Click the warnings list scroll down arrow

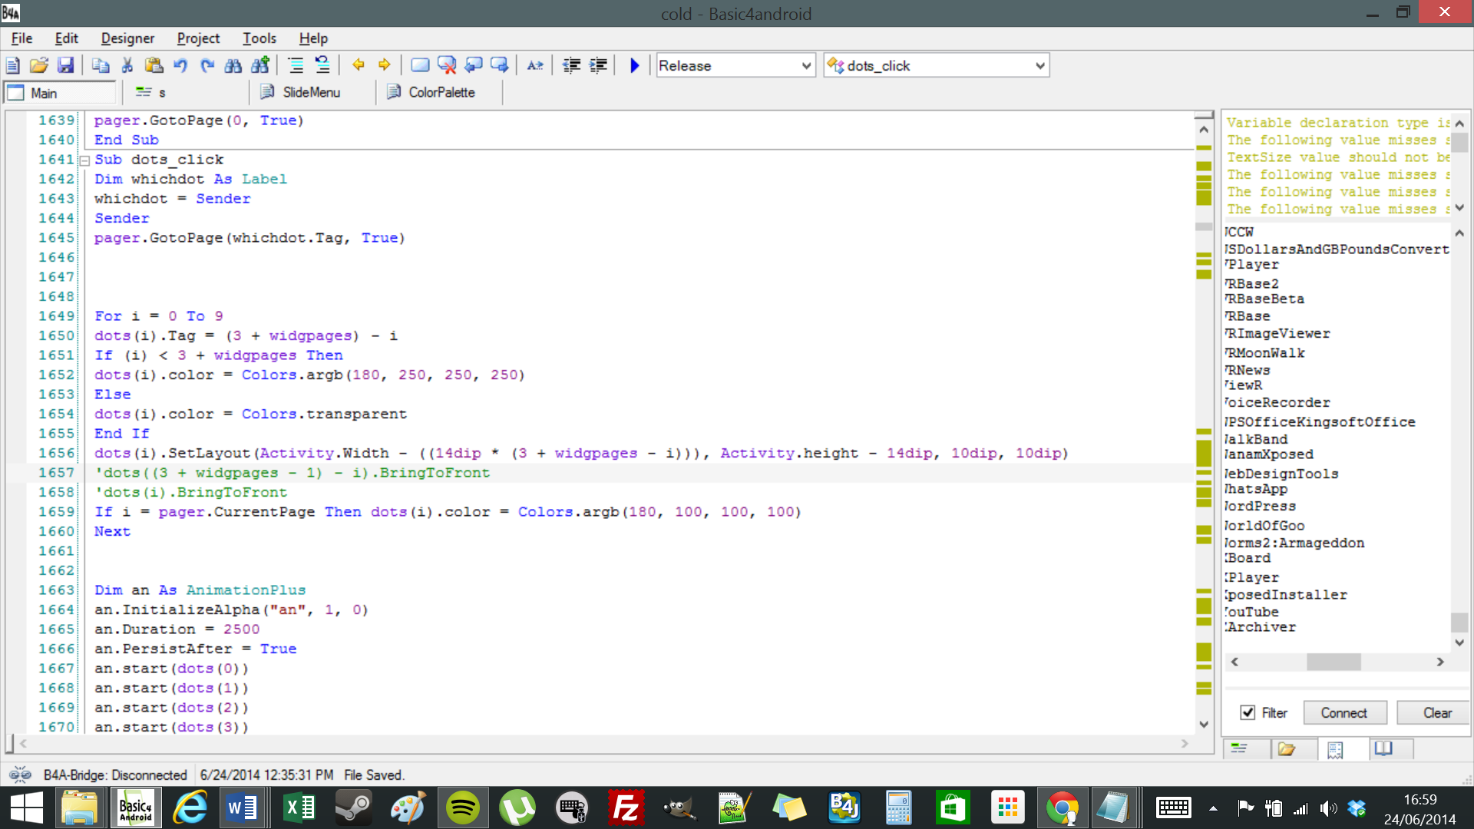pos(1459,208)
